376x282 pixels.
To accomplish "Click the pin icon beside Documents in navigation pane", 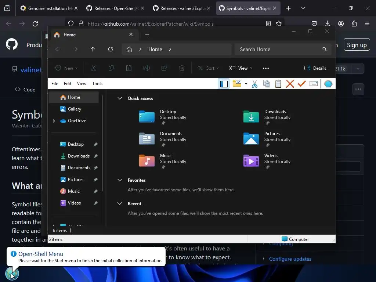I will pos(96,168).
